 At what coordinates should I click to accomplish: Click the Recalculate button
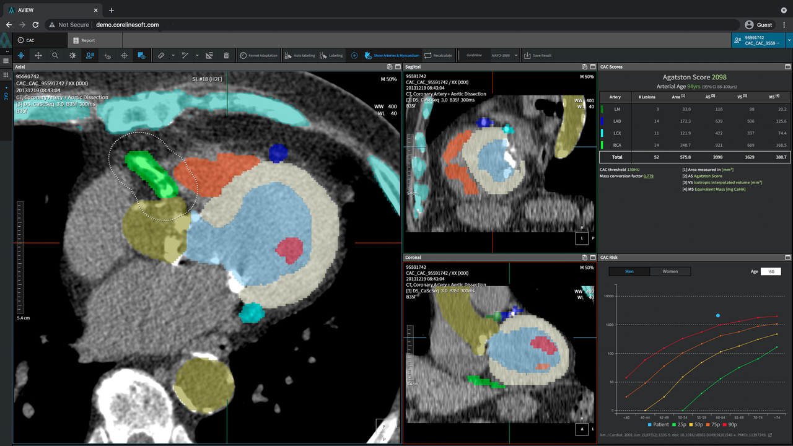tap(438, 56)
